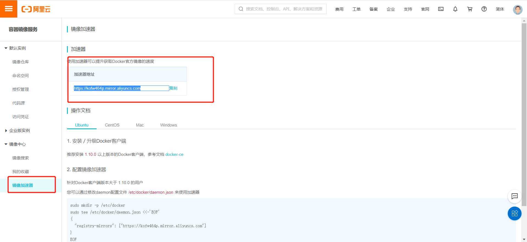The height and width of the screenshot is (242, 527).
Task: Switch to the CentOS tab
Action: click(112, 125)
